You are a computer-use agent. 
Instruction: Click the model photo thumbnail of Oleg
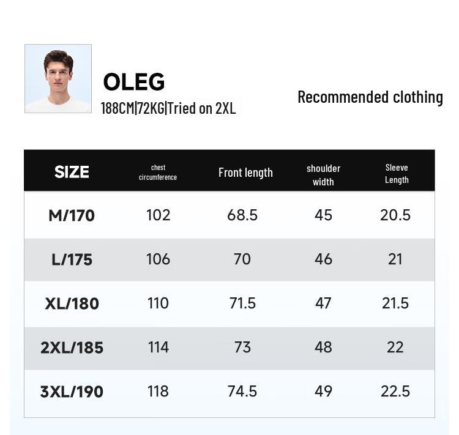58,78
